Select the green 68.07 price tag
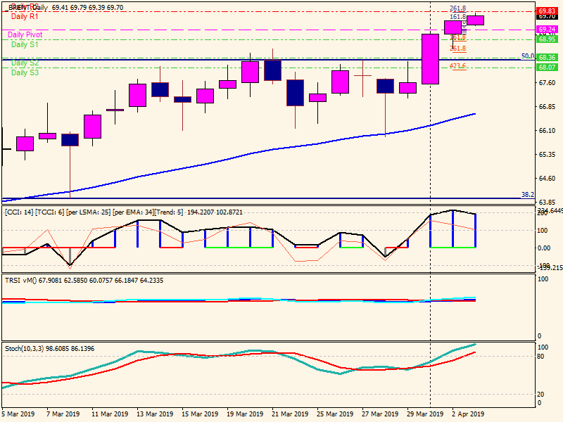 tap(547, 68)
